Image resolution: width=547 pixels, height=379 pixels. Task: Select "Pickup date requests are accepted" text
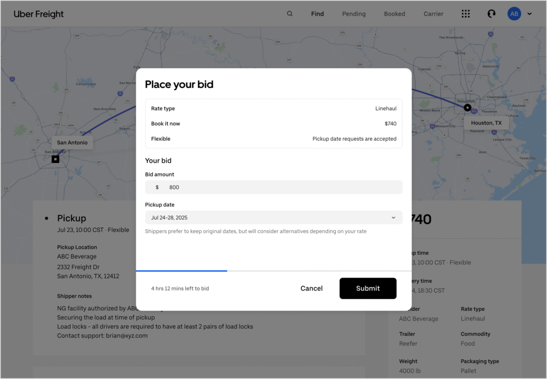(x=355, y=139)
